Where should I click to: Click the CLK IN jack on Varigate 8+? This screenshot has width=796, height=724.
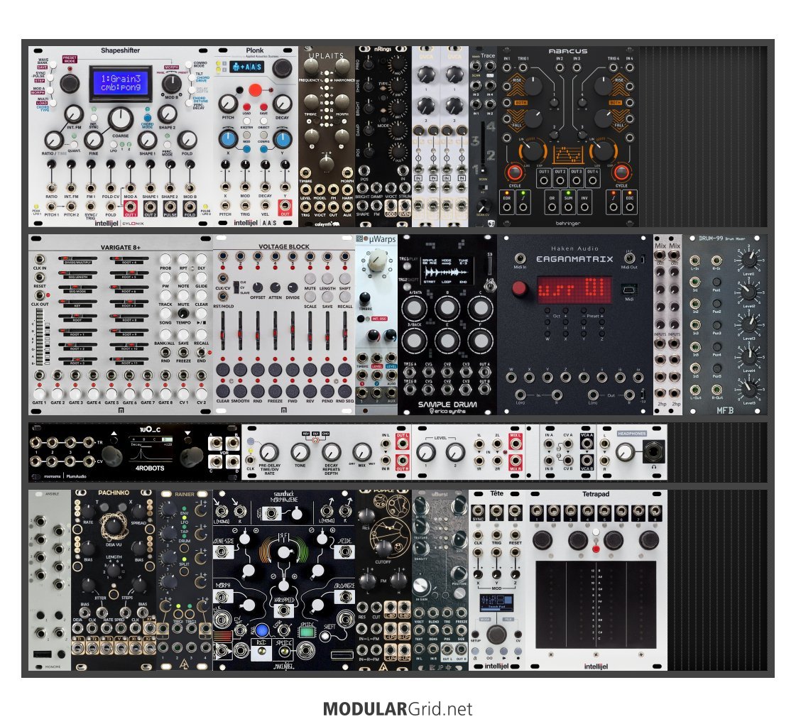click(x=39, y=260)
